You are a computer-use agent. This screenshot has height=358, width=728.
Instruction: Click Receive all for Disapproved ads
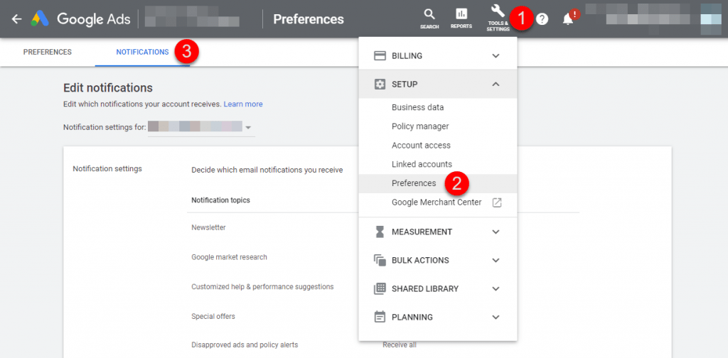coord(400,345)
